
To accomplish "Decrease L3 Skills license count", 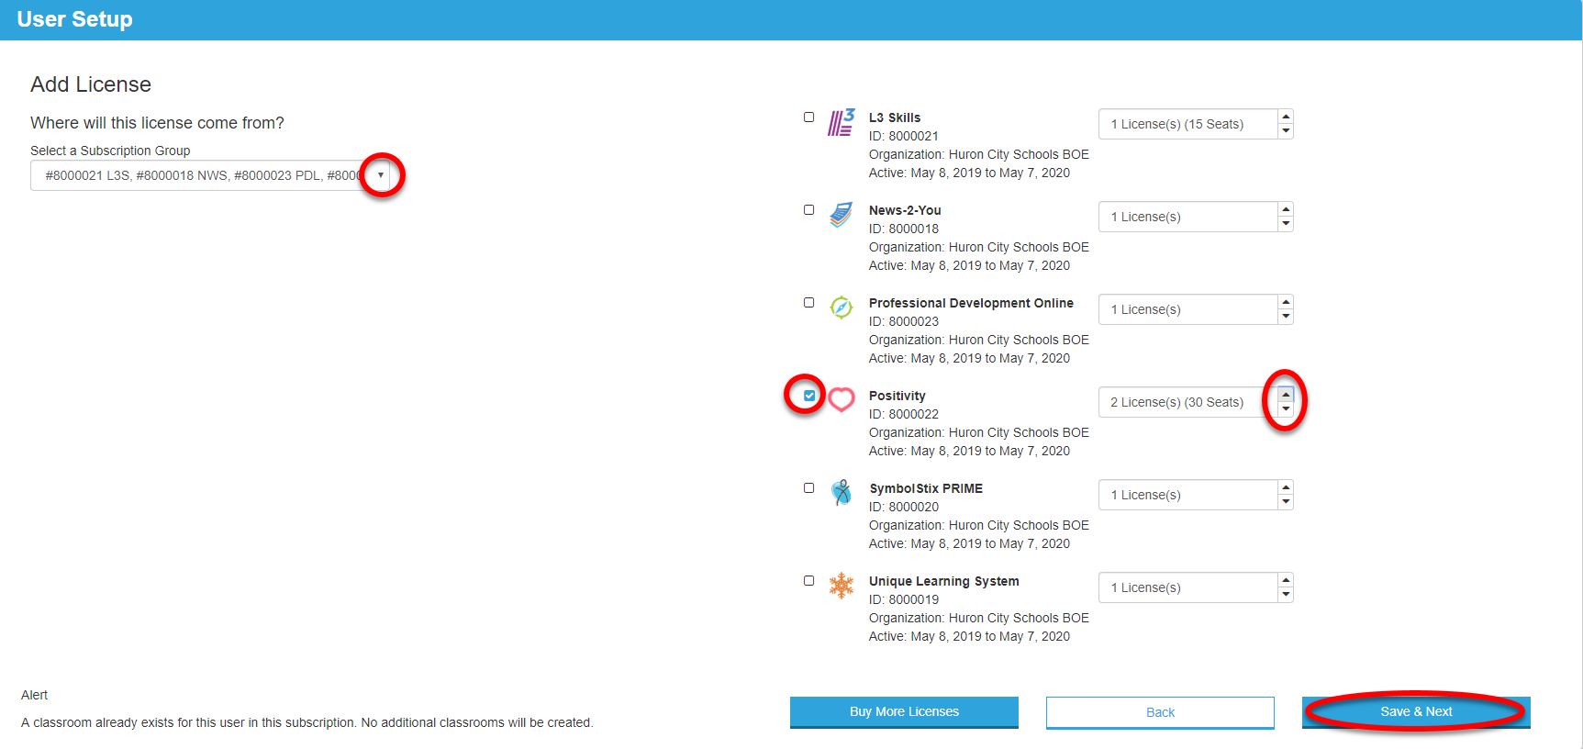I will click(1286, 131).
